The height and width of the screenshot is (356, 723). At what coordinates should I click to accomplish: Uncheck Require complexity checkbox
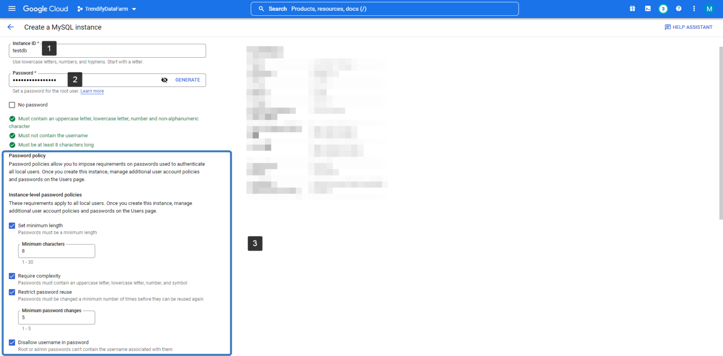(12, 276)
